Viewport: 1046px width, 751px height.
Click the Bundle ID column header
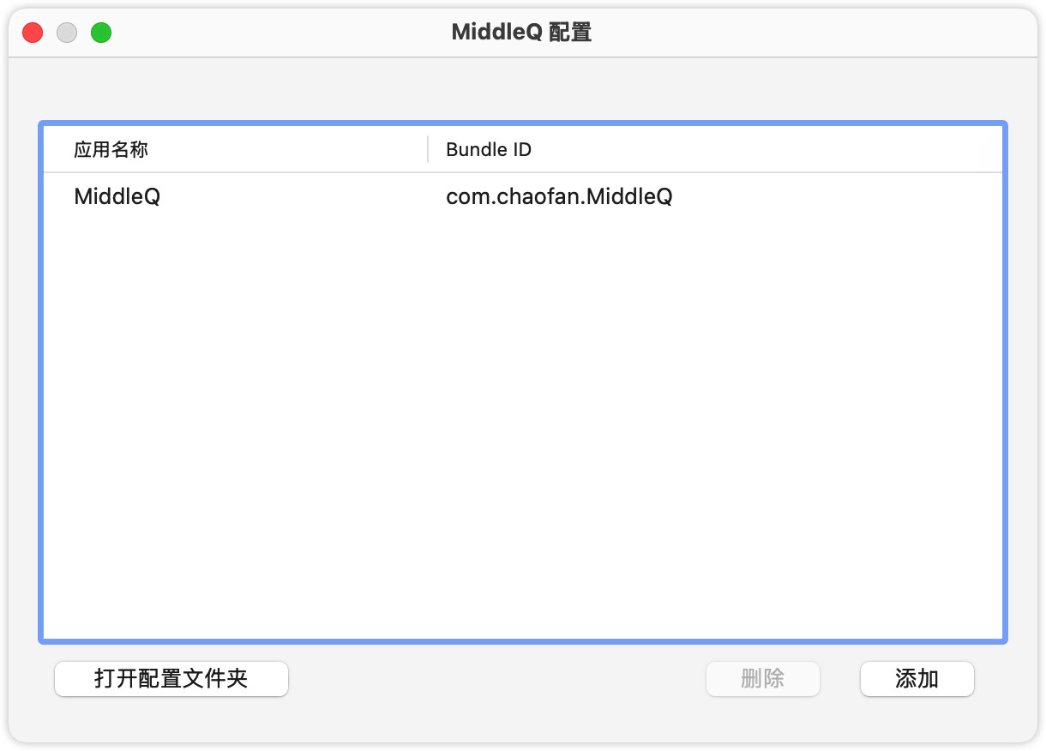pyautogui.click(x=489, y=150)
